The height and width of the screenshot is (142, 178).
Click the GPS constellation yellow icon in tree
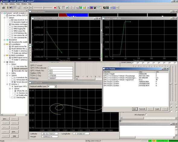click(7, 44)
